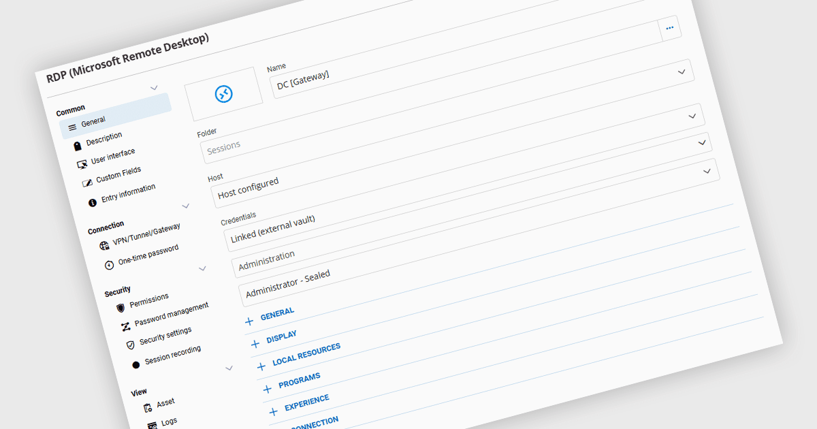Click the Security settings checkmark-shield icon
Screen dimensions: 817x429
tap(130, 345)
